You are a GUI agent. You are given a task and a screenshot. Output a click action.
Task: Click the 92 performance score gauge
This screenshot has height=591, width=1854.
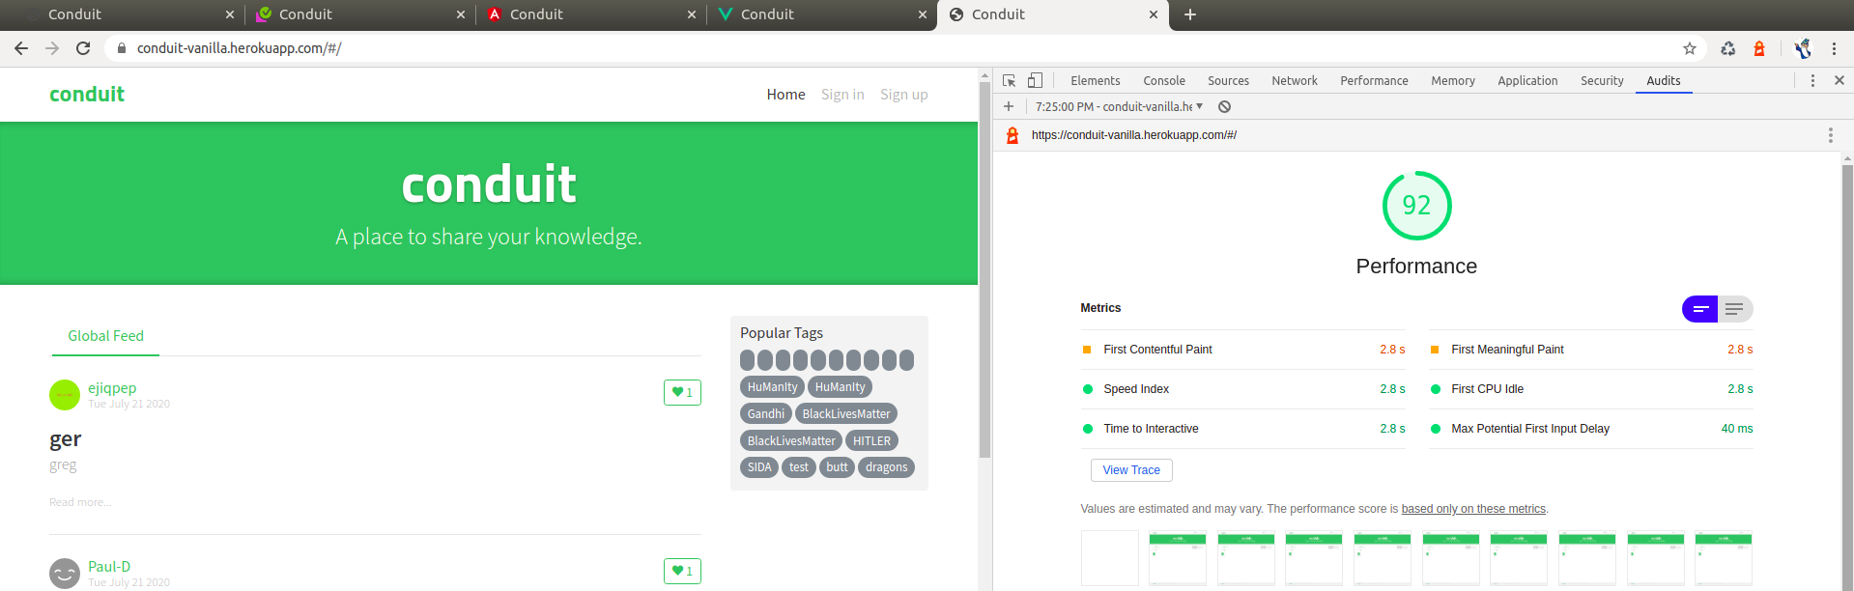[x=1416, y=206]
